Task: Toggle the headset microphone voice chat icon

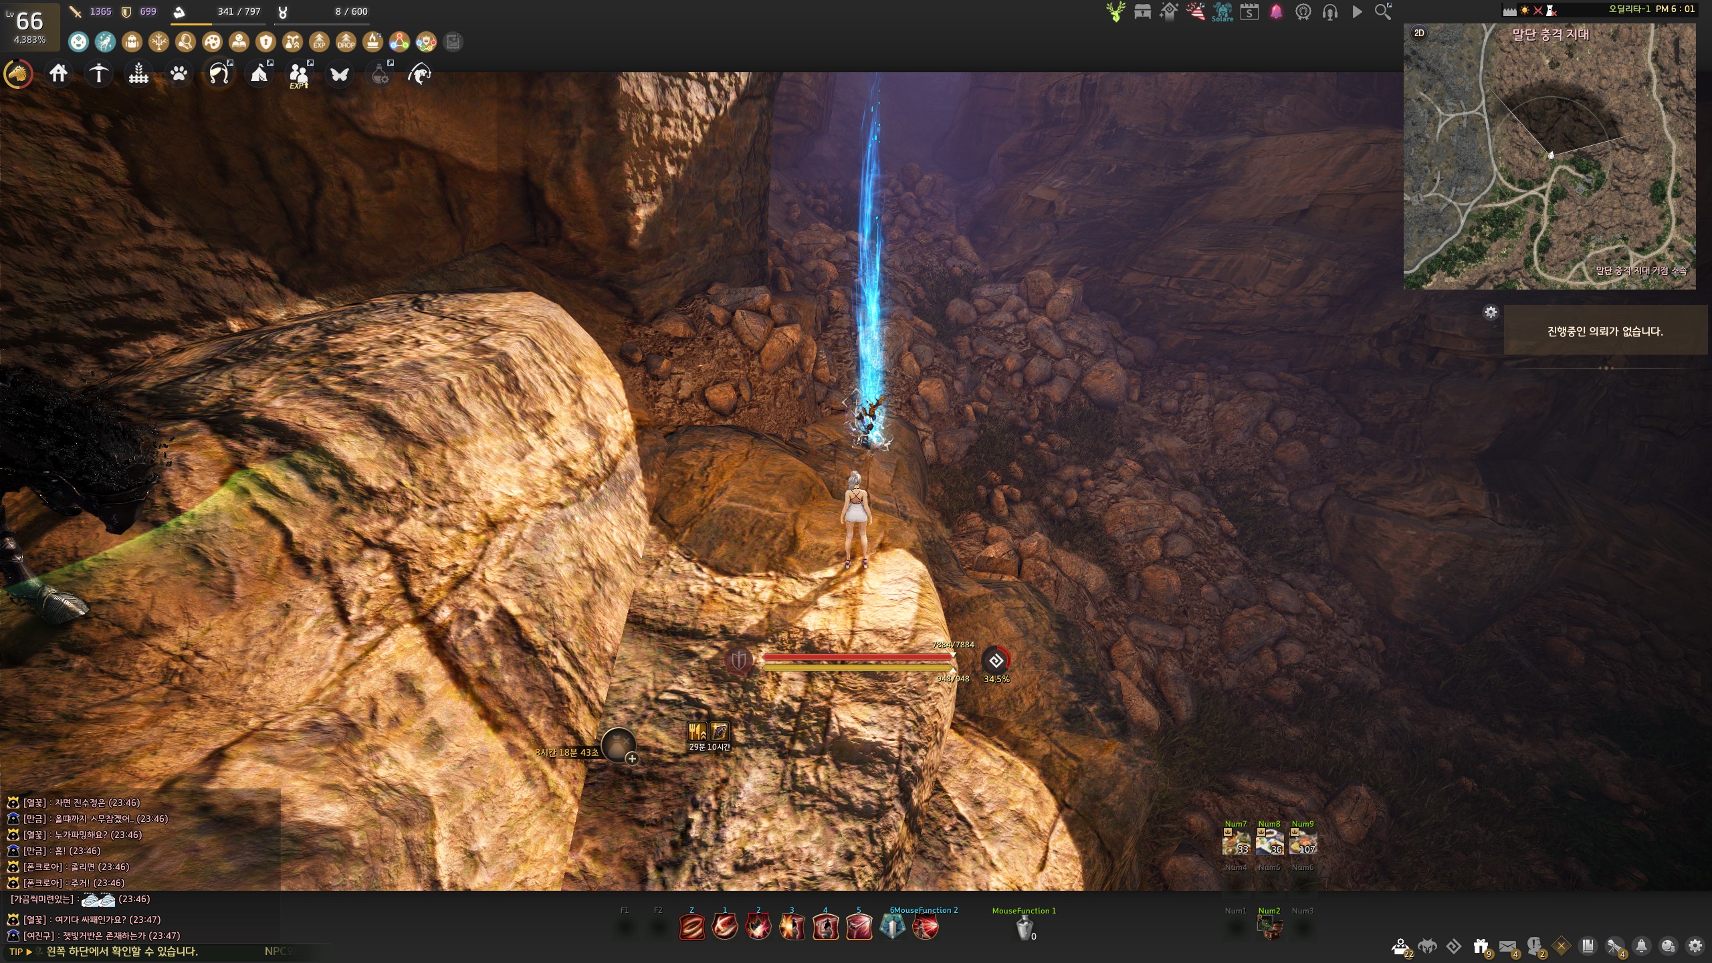Action: click(1330, 12)
